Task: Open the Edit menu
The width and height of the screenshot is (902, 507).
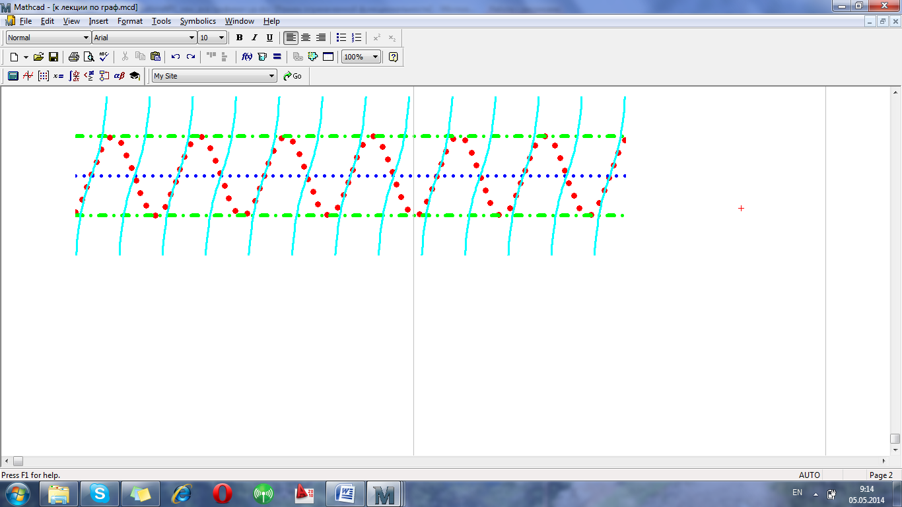Action: point(47,21)
